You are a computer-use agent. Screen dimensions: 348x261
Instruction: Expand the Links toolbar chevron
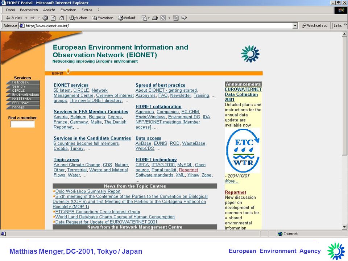(x=345, y=25)
